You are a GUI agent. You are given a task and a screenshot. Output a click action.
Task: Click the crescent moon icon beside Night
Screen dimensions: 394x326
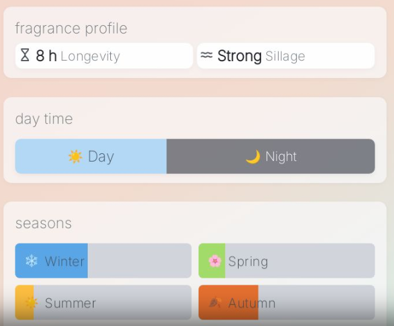tap(253, 157)
